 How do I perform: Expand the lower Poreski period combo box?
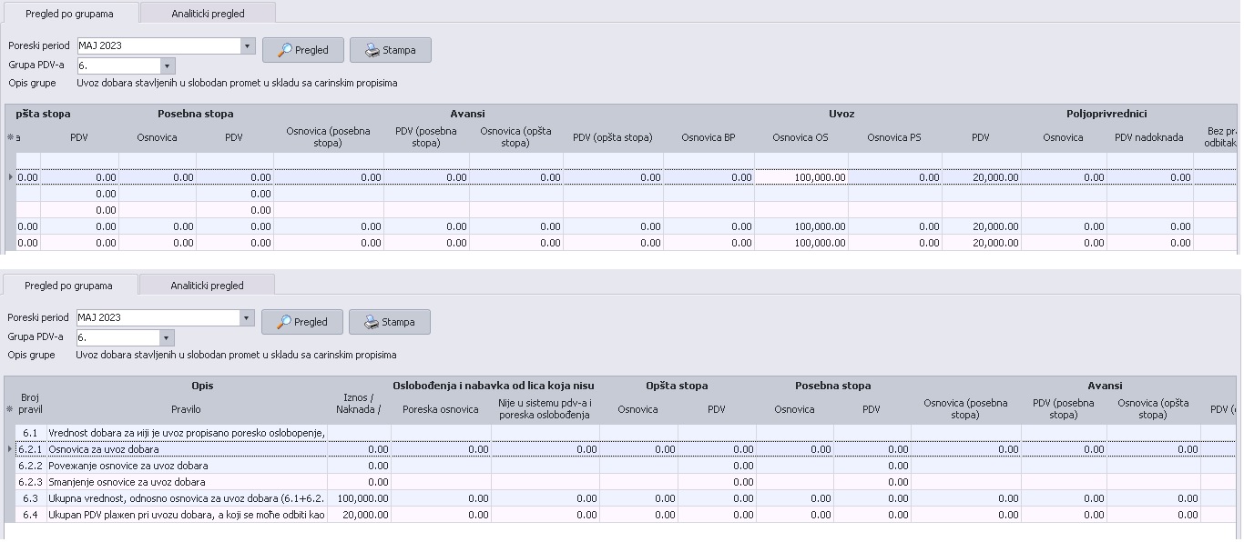click(x=247, y=317)
